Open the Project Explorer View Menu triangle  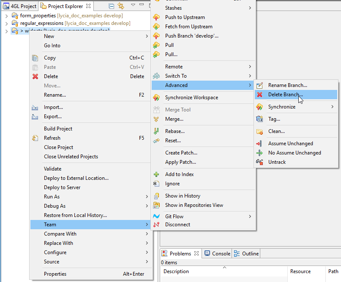[133, 5]
